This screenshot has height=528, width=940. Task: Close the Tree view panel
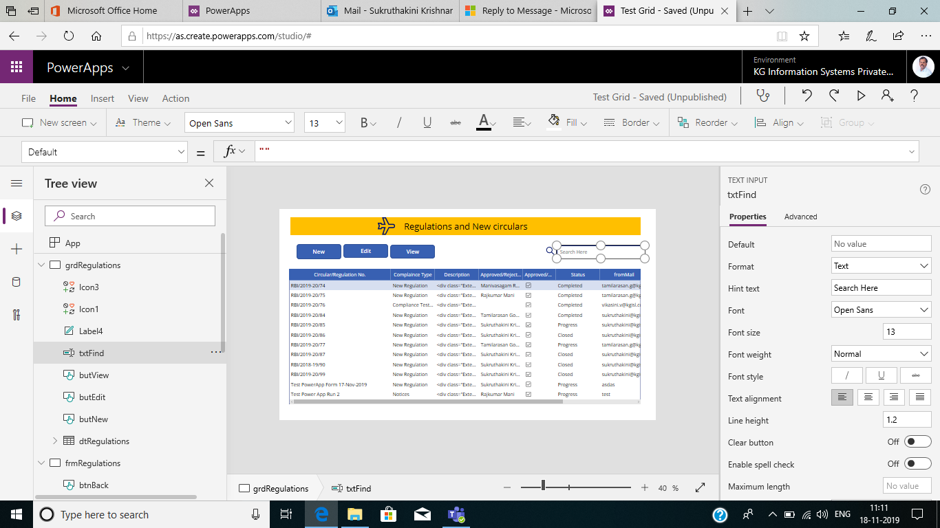point(209,183)
